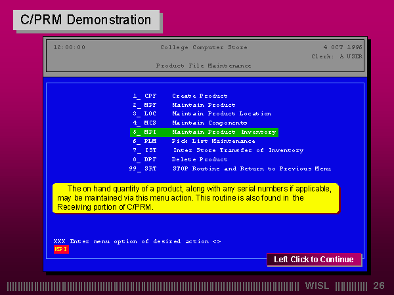Select the Create Product menu option
The height and width of the screenshot is (295, 394).
pos(199,96)
